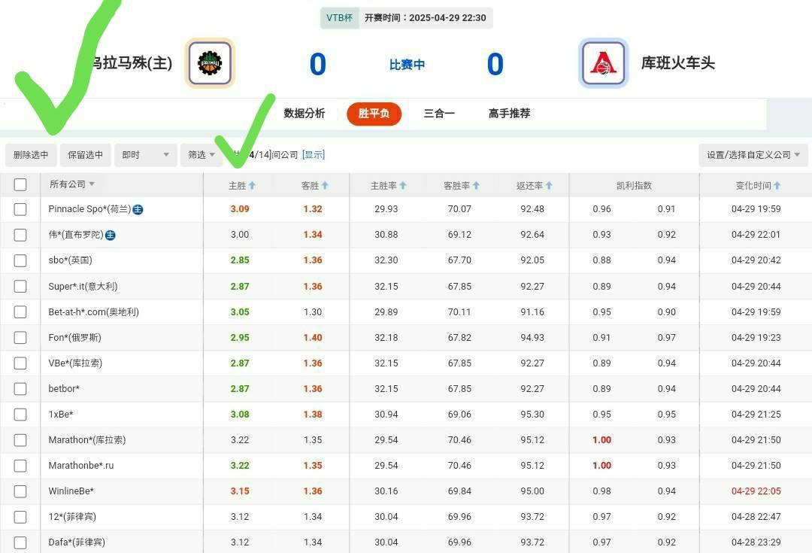Check the sbo*(英国) row checkbox

coord(20,260)
